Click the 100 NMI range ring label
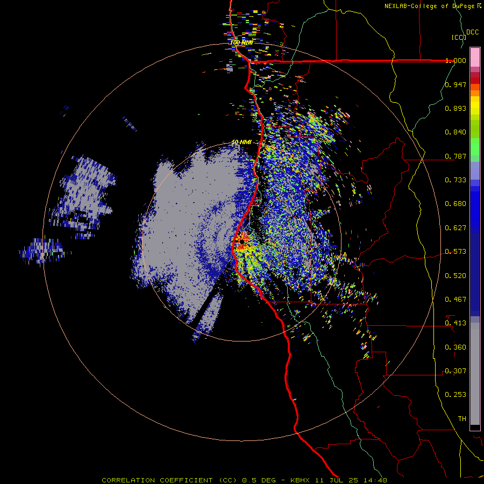The image size is (484, 484). click(x=241, y=42)
